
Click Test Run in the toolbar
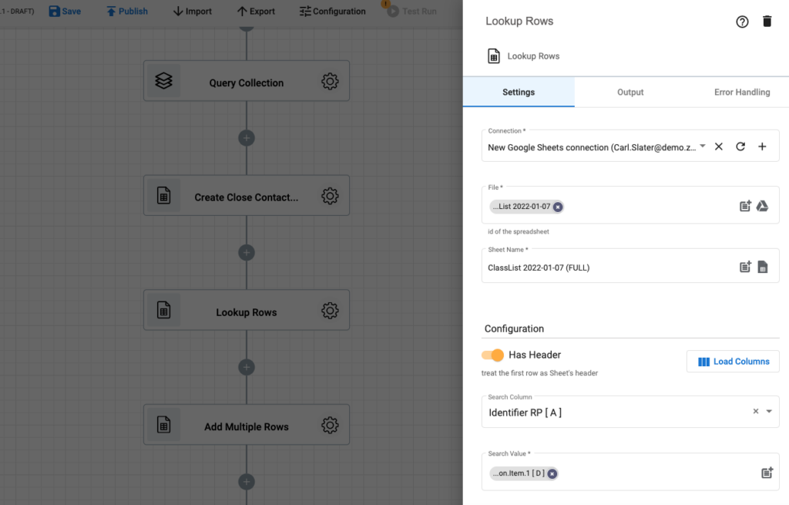(412, 11)
